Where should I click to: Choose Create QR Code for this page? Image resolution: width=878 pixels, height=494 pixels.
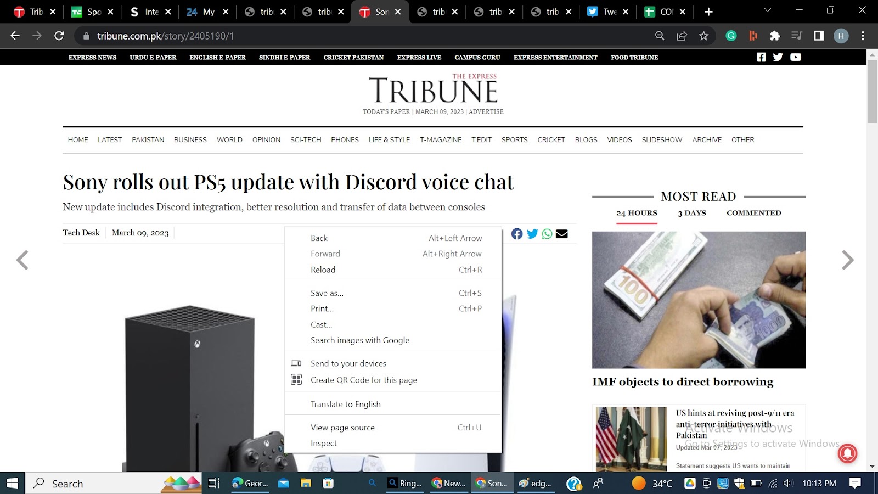(393, 380)
